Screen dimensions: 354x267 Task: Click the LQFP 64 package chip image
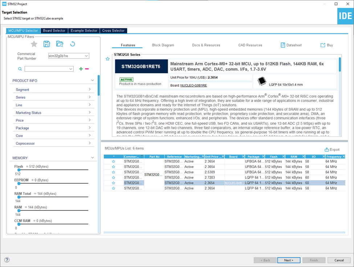(x=262, y=81)
